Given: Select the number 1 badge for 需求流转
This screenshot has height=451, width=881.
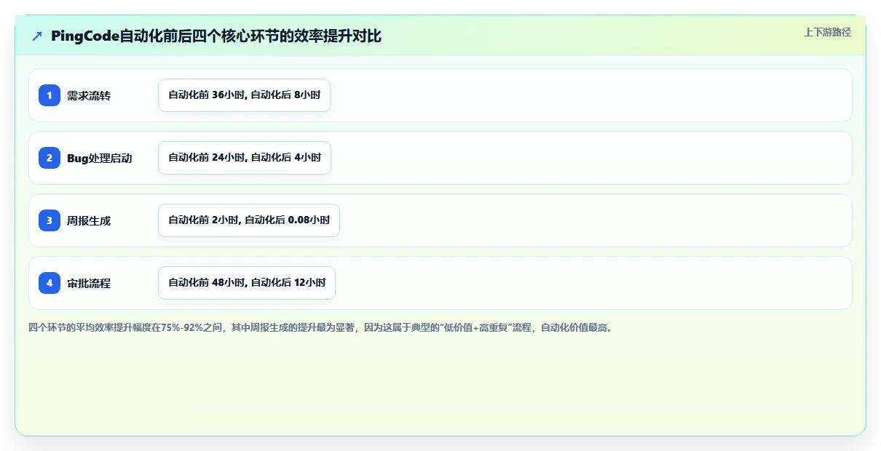Looking at the screenshot, I should coord(50,95).
